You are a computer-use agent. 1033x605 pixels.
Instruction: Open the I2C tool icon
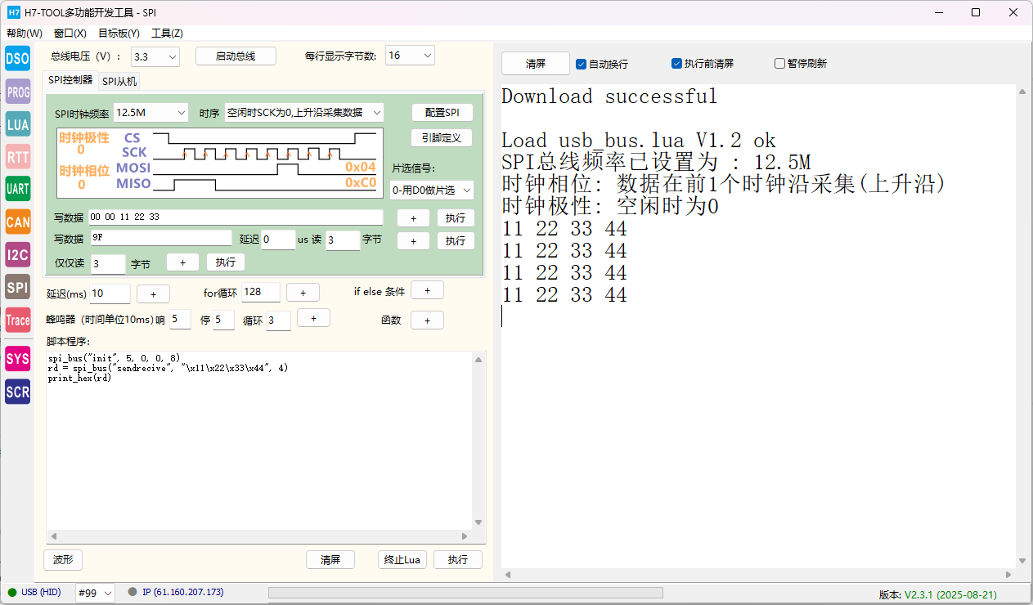coord(17,254)
